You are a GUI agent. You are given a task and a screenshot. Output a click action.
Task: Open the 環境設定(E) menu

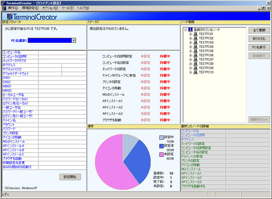point(30,8)
